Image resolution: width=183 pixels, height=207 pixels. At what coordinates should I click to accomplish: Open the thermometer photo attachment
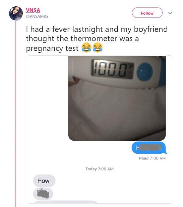tap(117, 98)
